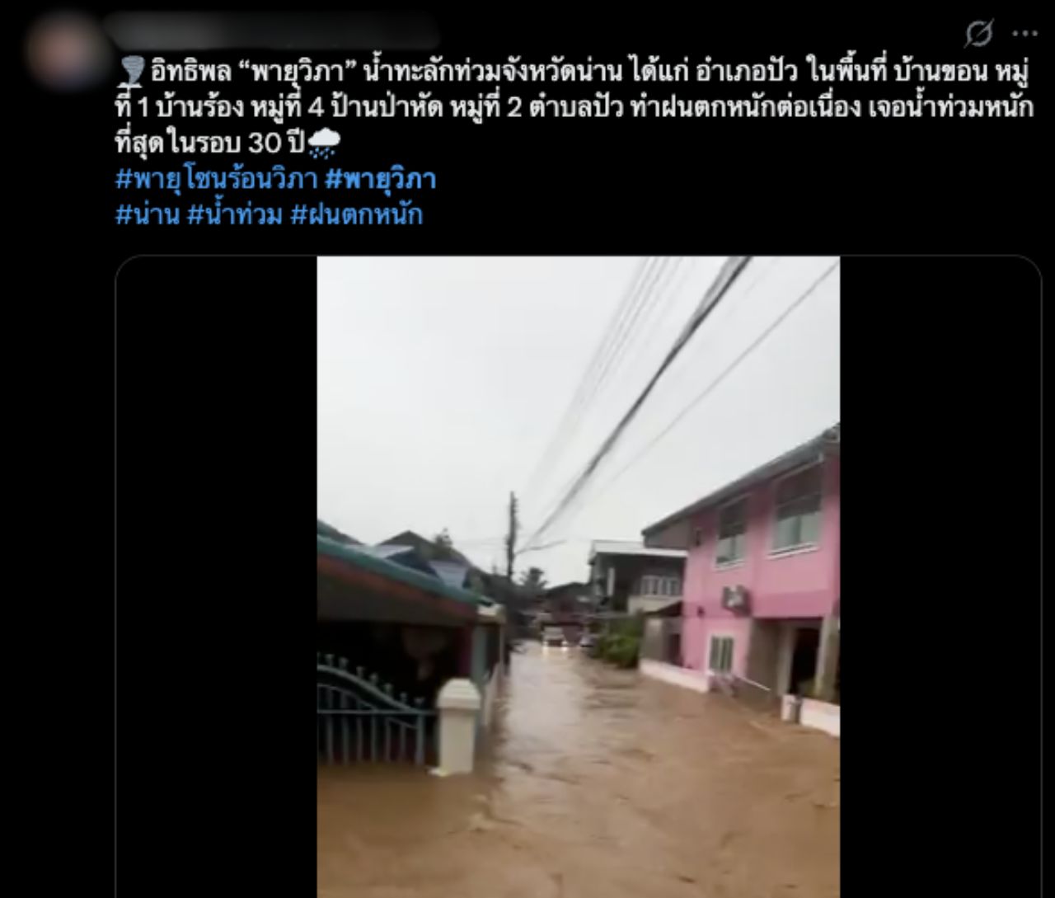Open the #ฝนตกหนัก hashtag
This screenshot has height=898, width=1055.
pyautogui.click(x=356, y=215)
